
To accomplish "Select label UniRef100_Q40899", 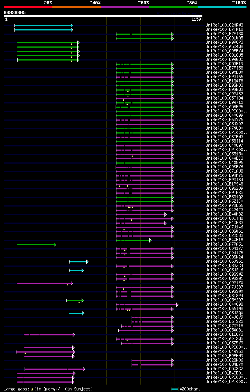I will point(224,115).
